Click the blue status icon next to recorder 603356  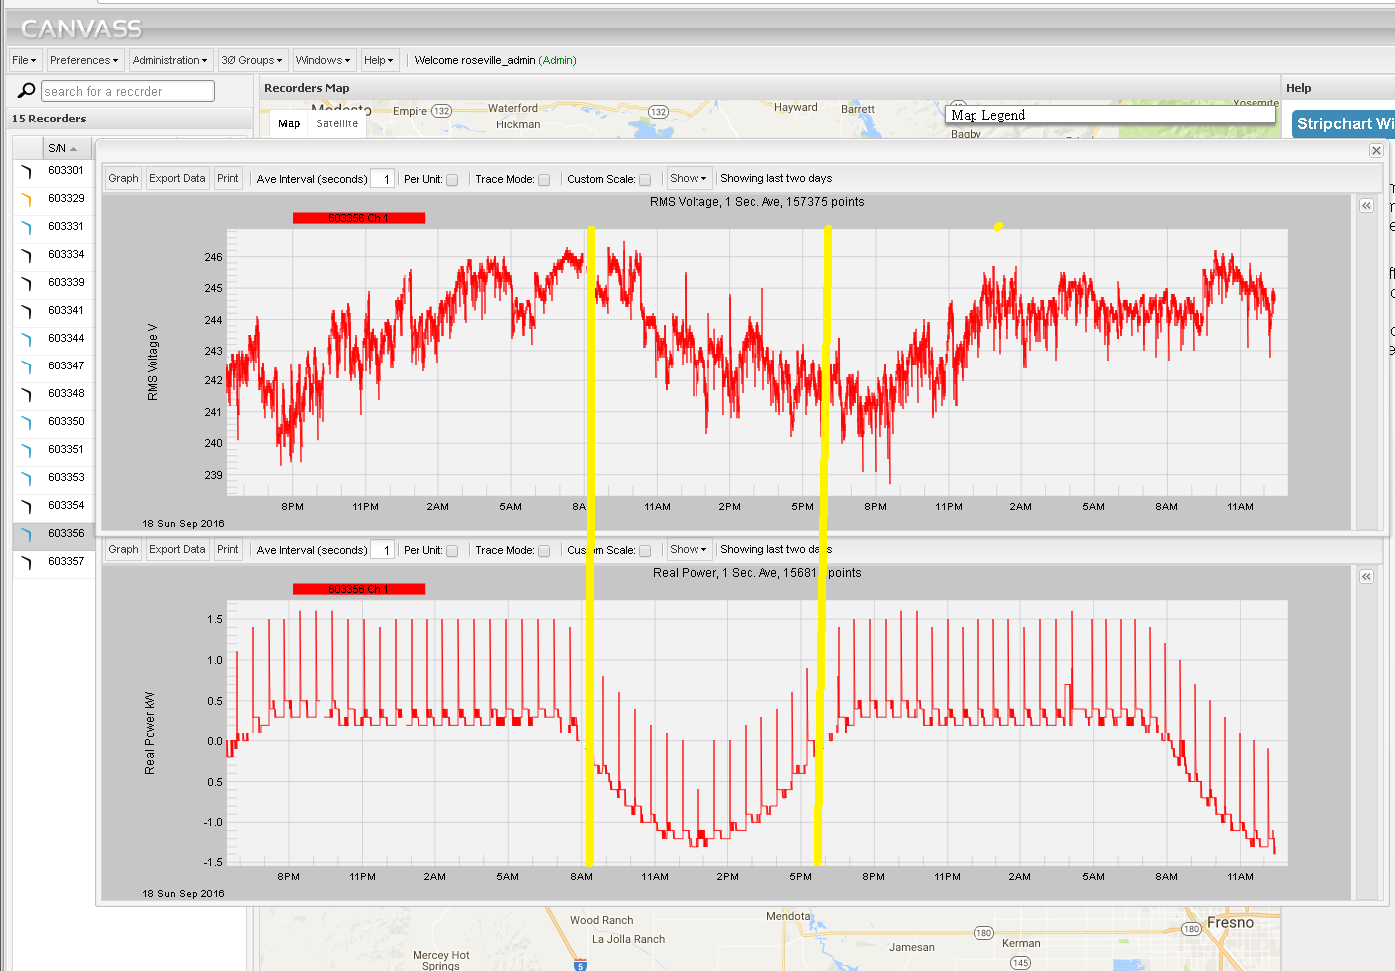point(27,533)
